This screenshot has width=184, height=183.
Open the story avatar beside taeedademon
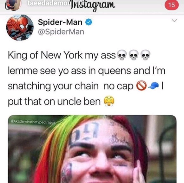(13, 5)
